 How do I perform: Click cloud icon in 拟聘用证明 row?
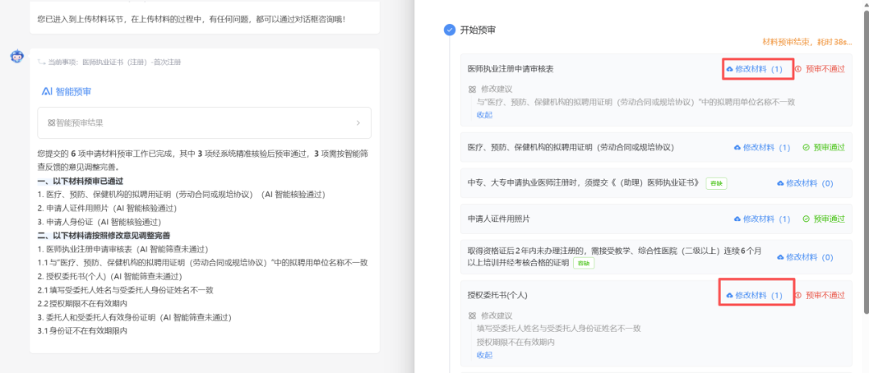coord(737,148)
